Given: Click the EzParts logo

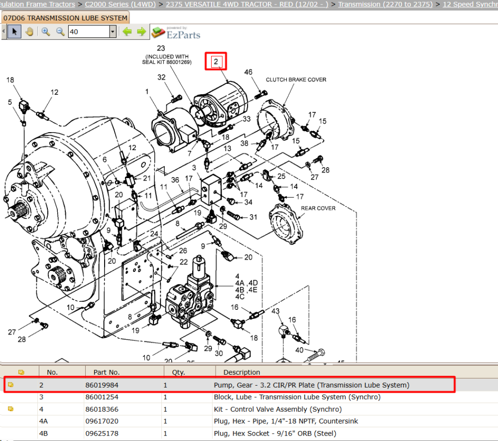Looking at the screenshot, I should click(x=176, y=32).
